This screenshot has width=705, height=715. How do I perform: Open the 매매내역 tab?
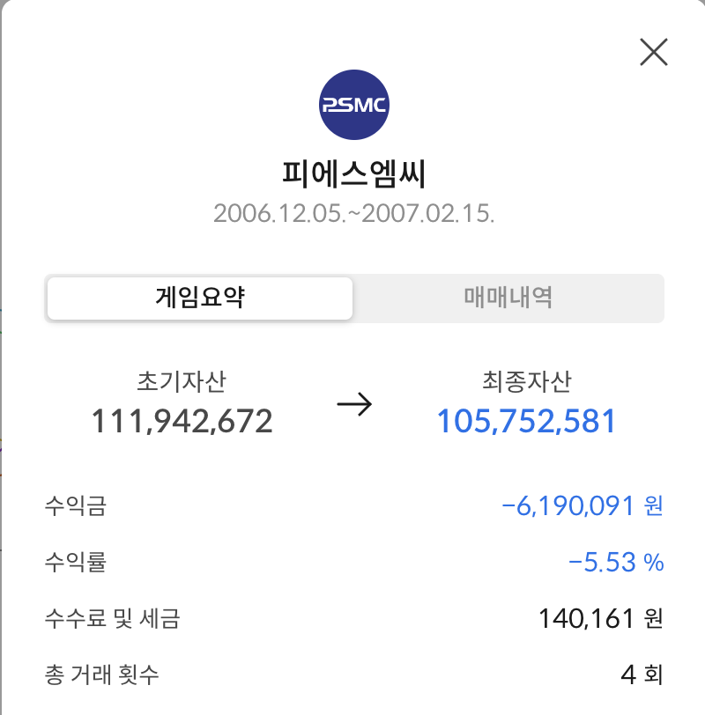tap(508, 299)
